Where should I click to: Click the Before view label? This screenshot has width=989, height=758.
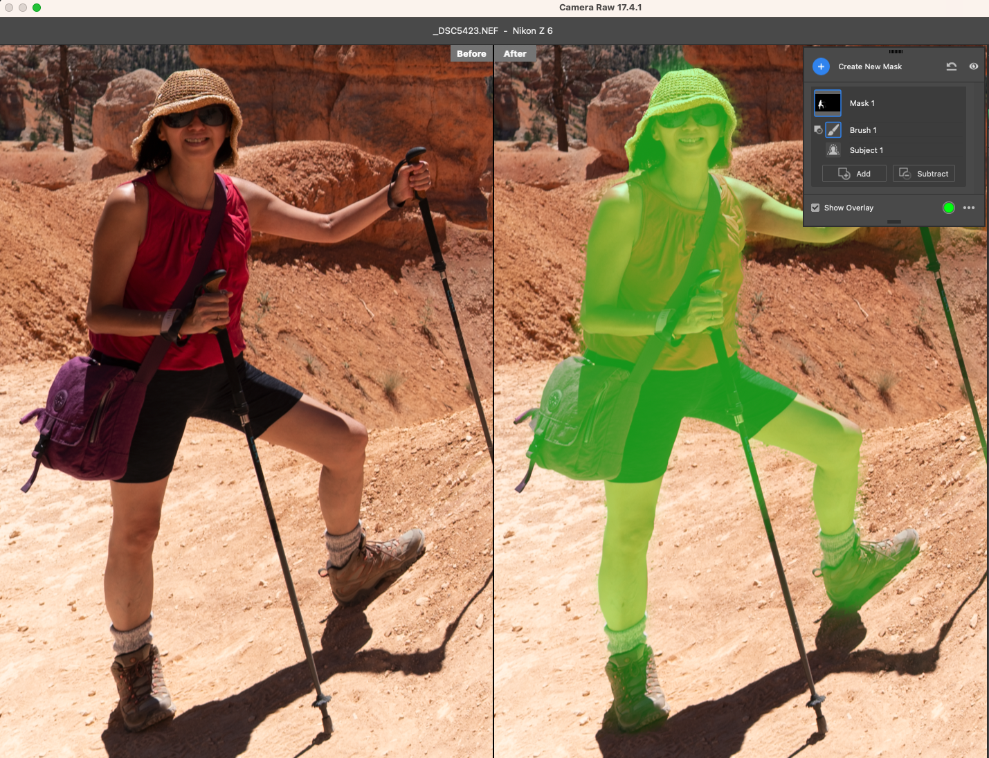[471, 53]
